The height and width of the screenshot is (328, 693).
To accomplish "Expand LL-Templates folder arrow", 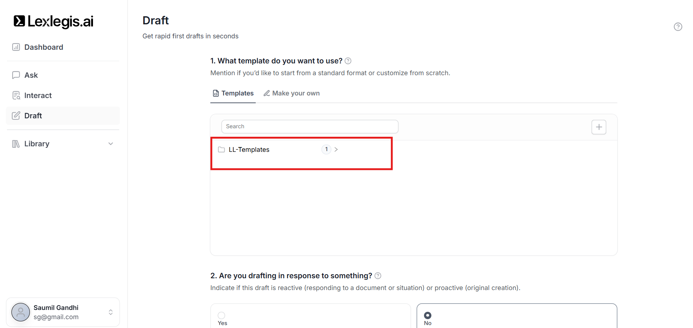I will 336,150.
